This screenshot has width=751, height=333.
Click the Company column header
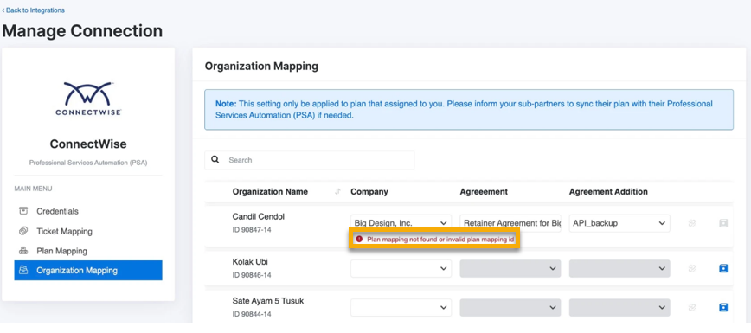pos(369,192)
